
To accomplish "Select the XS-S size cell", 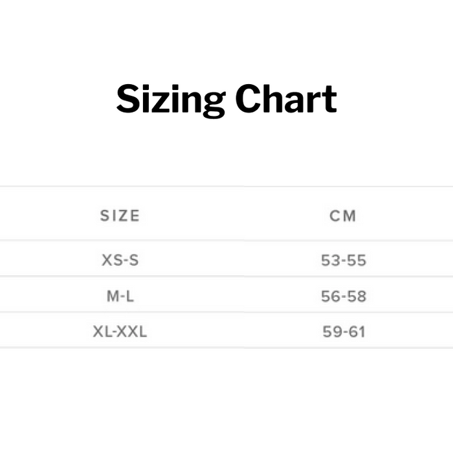I will tap(120, 260).
